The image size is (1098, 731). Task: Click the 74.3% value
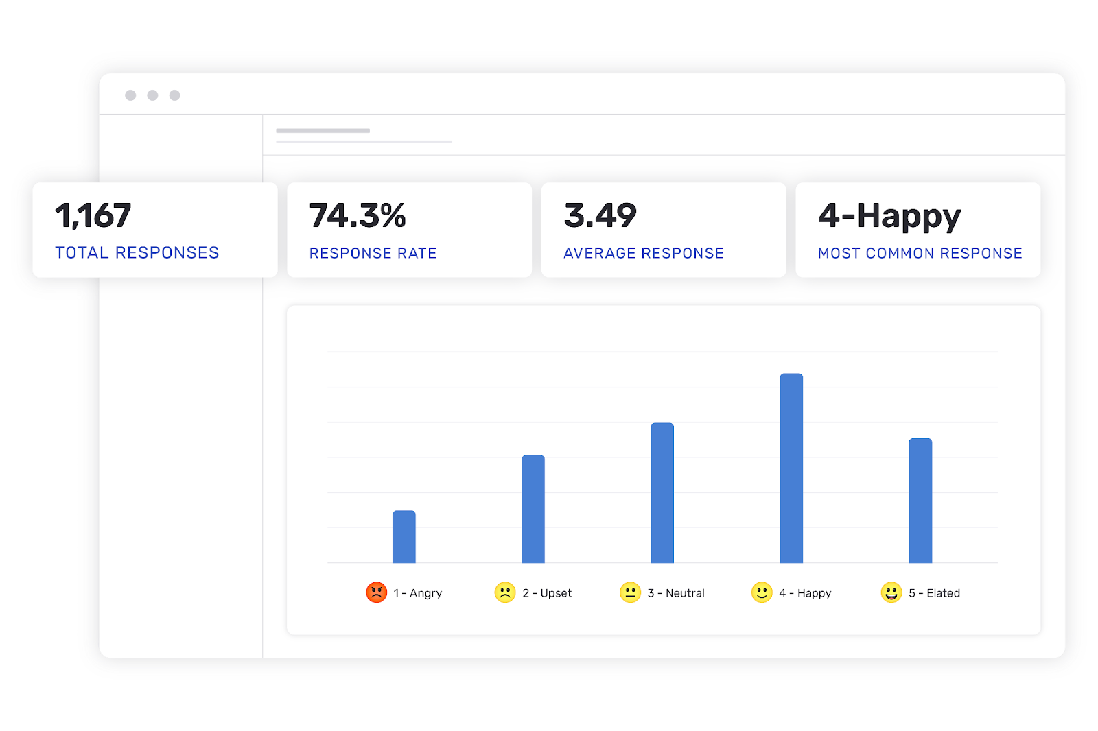click(x=358, y=215)
